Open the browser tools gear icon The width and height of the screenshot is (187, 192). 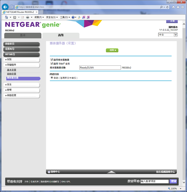[183, 7]
